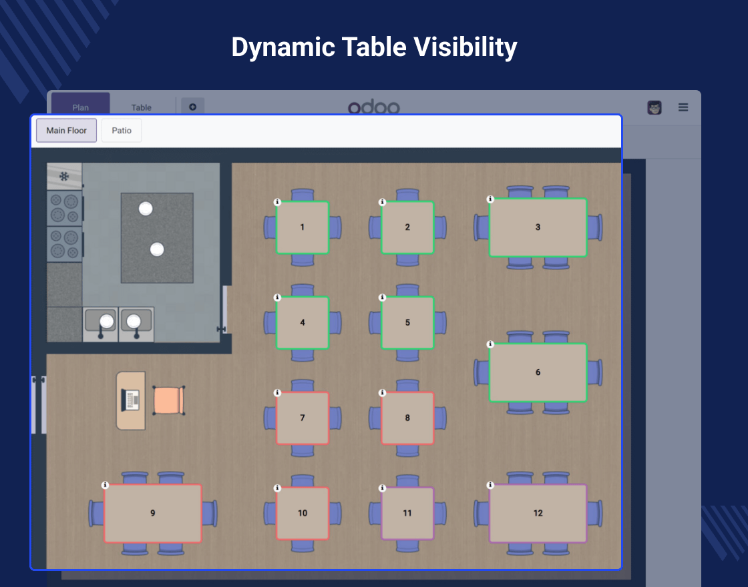Click the user avatar icon
Image resolution: width=748 pixels, height=587 pixels.
click(x=654, y=107)
